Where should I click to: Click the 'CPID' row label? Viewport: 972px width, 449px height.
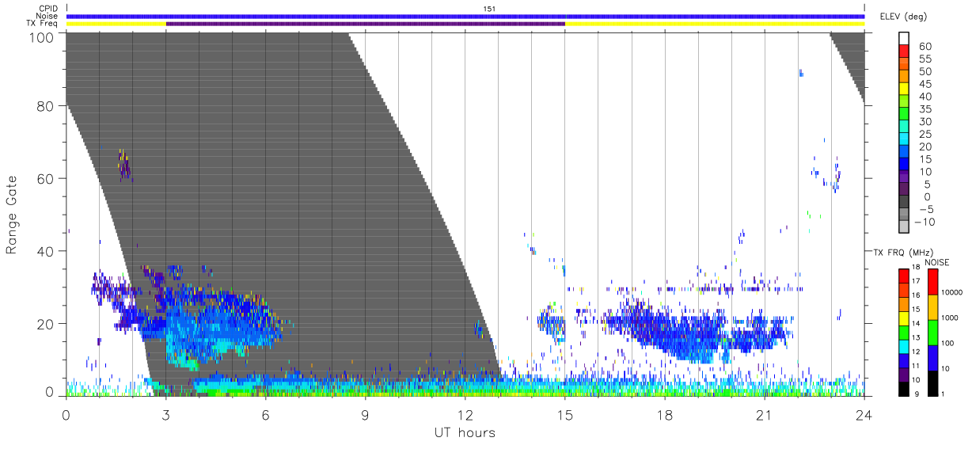[49, 9]
